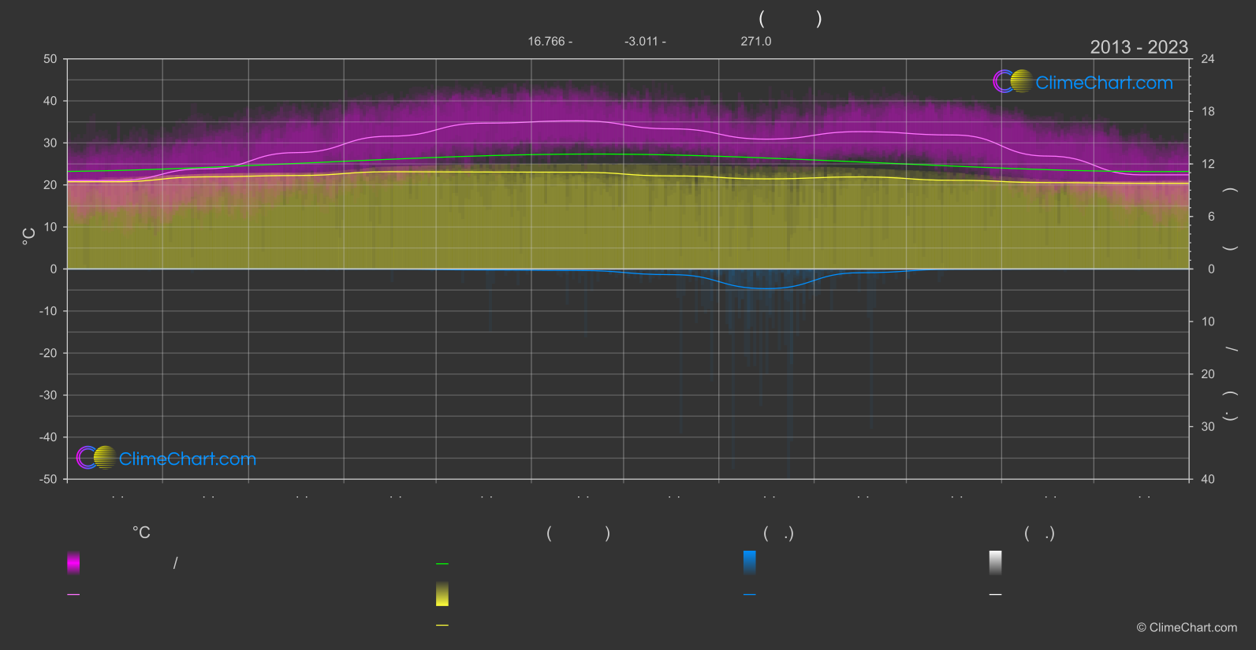Click the '50' left axis tick label

(x=50, y=59)
